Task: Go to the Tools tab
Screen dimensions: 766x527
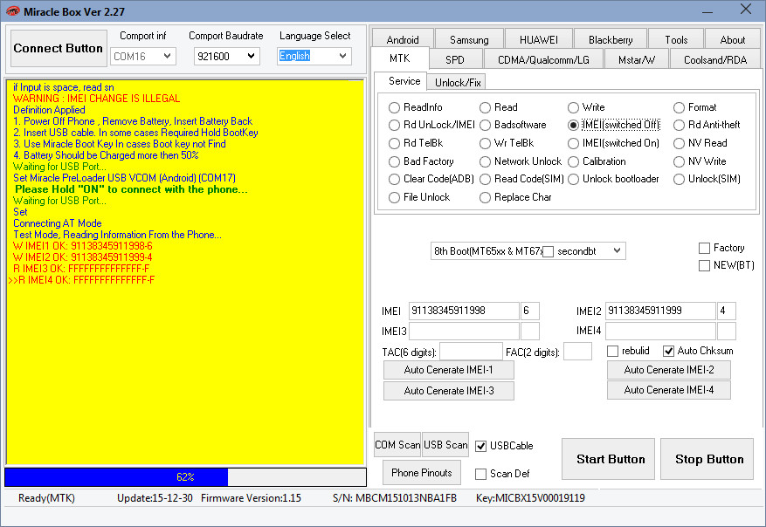Action: coord(676,39)
